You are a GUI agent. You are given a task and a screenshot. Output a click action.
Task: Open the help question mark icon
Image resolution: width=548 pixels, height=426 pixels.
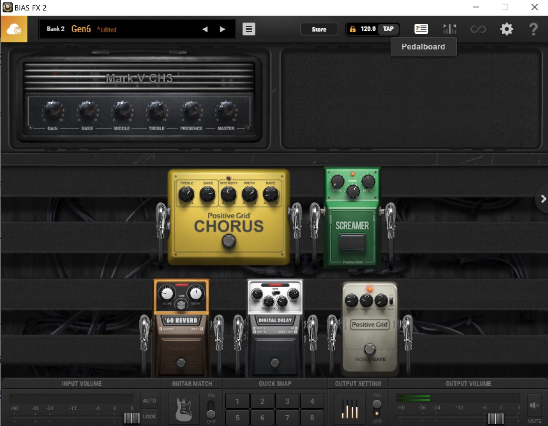pos(533,29)
